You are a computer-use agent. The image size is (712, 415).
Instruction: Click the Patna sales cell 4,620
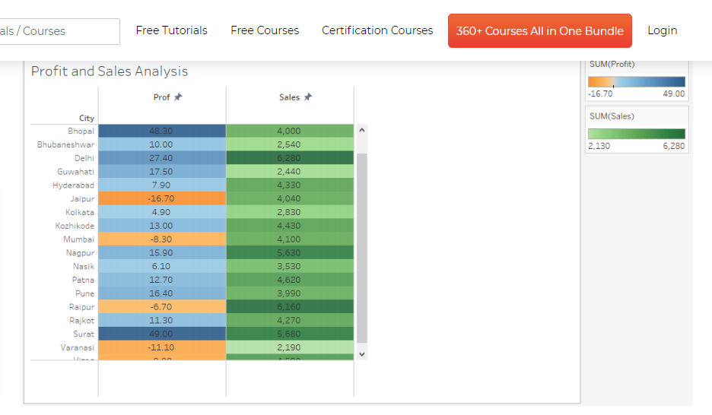290,280
